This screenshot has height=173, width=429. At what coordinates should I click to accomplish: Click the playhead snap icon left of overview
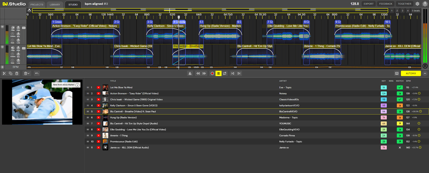tap(29, 11)
